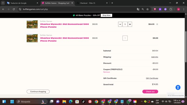This screenshot has height=105, width=187.
Task: Remove the $84.95 puzzle with the x icon
Action: (x=157, y=24)
